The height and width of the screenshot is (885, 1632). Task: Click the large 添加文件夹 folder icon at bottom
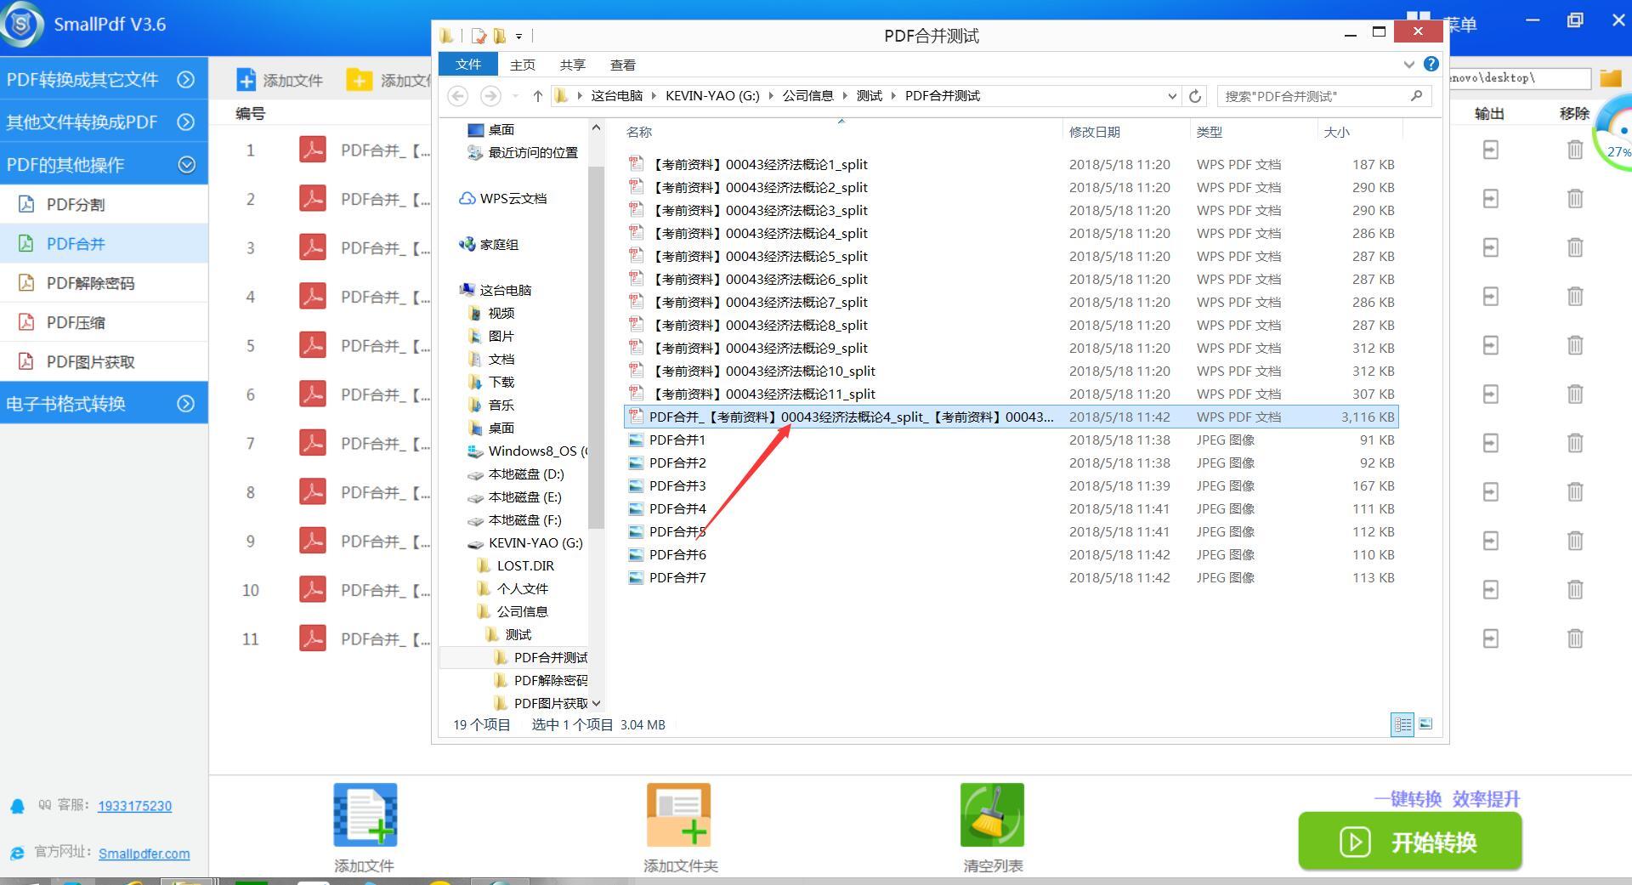[x=678, y=815]
